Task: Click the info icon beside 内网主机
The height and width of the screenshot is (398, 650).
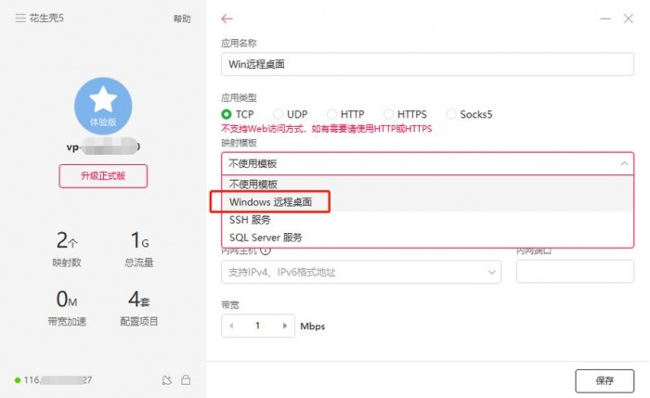Action: (266, 250)
